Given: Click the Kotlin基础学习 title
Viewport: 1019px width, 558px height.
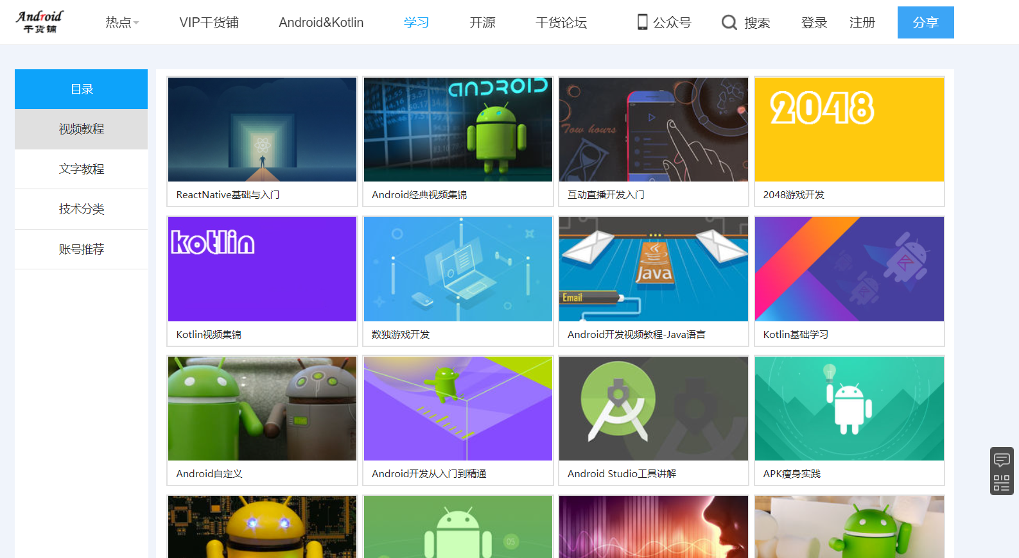Looking at the screenshot, I should [796, 335].
